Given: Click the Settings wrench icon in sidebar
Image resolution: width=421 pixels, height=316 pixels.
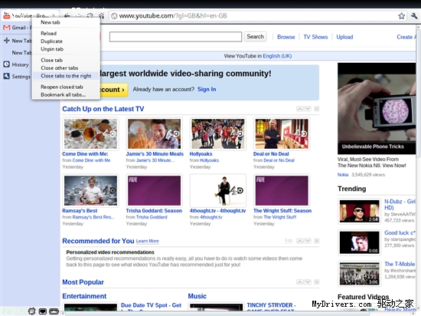Looking at the screenshot, I should point(7,76).
